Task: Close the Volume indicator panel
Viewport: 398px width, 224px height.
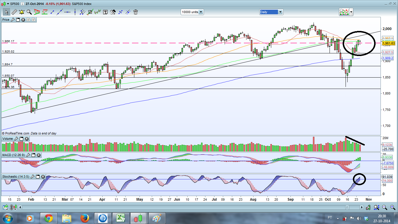Action: (27, 139)
